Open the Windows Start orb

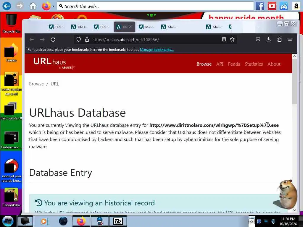pyautogui.click(x=8, y=221)
